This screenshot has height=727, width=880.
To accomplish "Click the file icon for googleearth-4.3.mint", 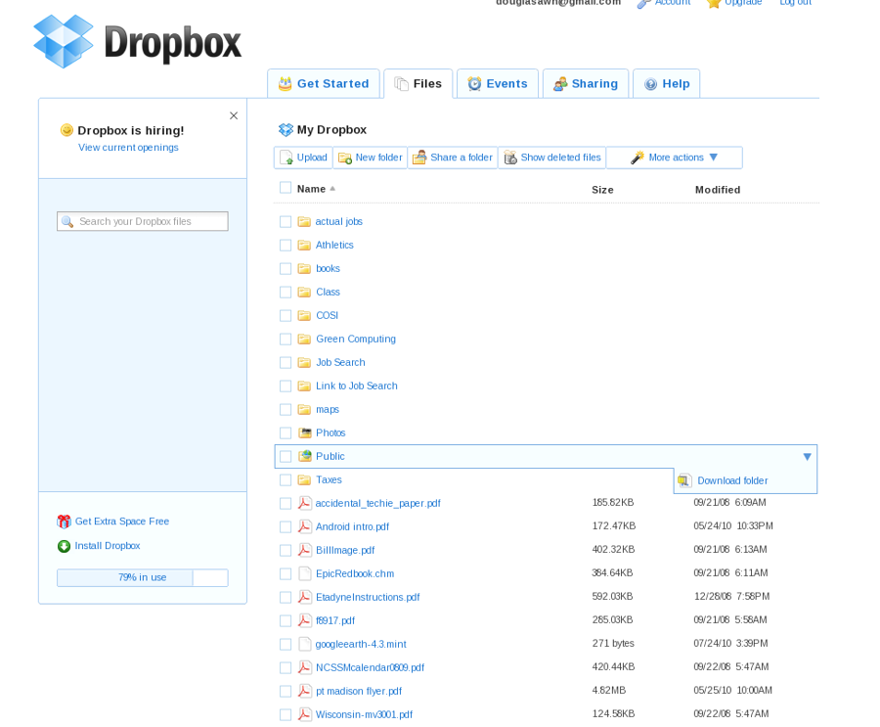I will click(304, 644).
